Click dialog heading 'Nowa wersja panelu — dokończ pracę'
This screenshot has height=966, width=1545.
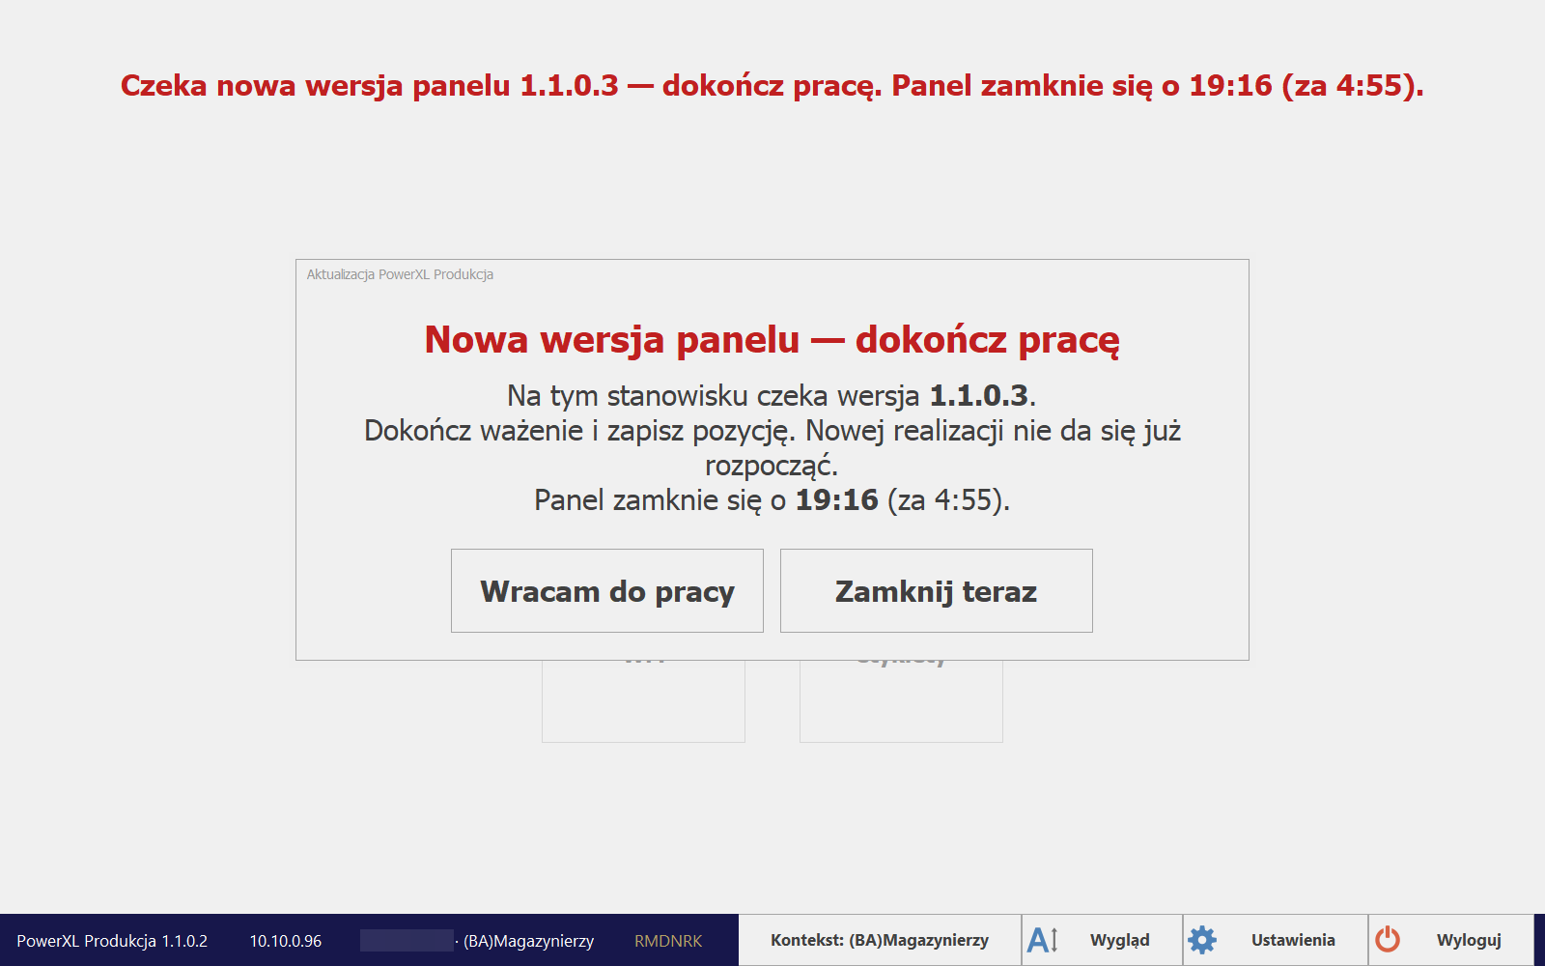click(772, 340)
